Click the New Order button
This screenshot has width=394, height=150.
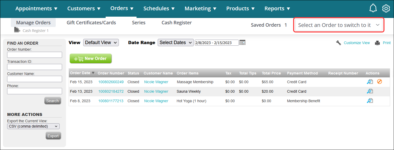pyautogui.click(x=91, y=59)
